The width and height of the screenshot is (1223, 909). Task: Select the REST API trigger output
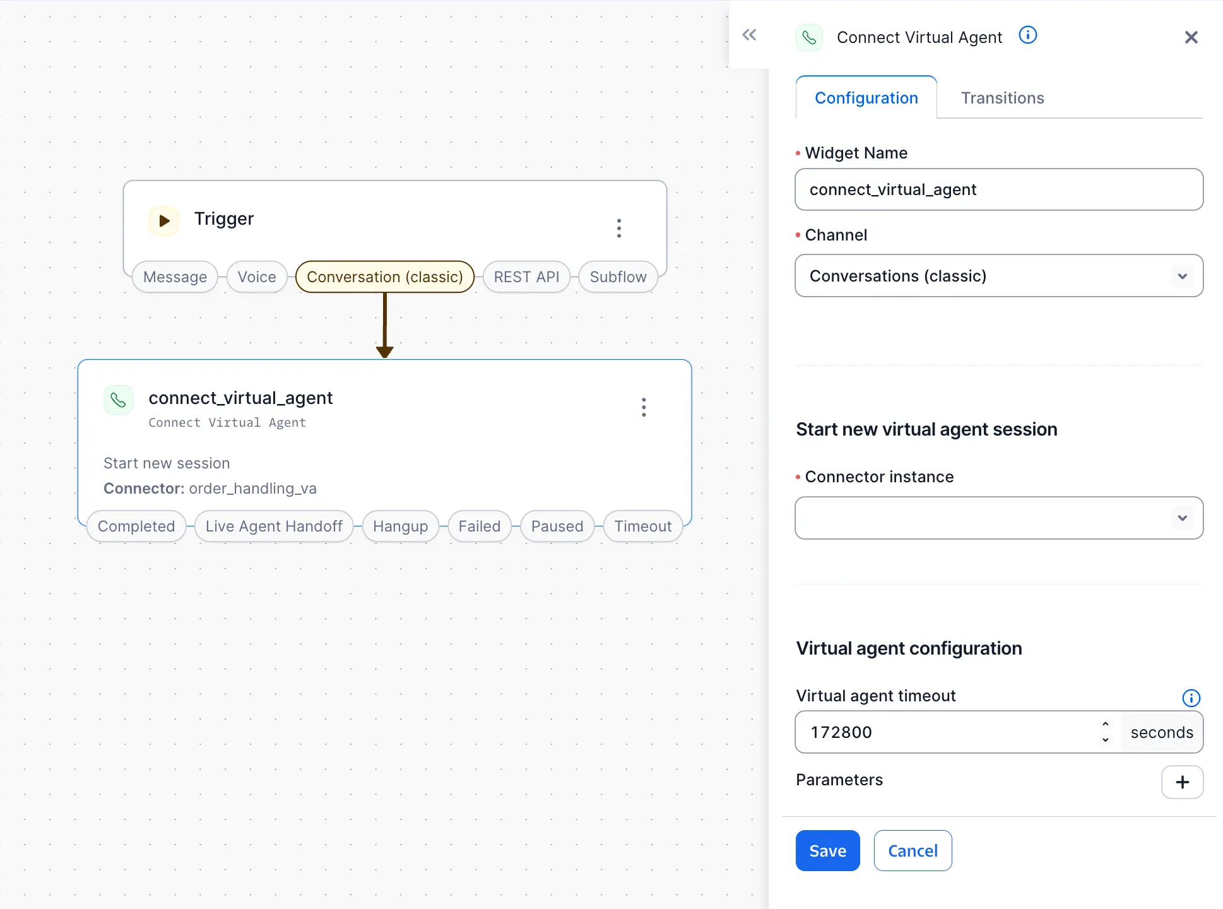pyautogui.click(x=526, y=277)
